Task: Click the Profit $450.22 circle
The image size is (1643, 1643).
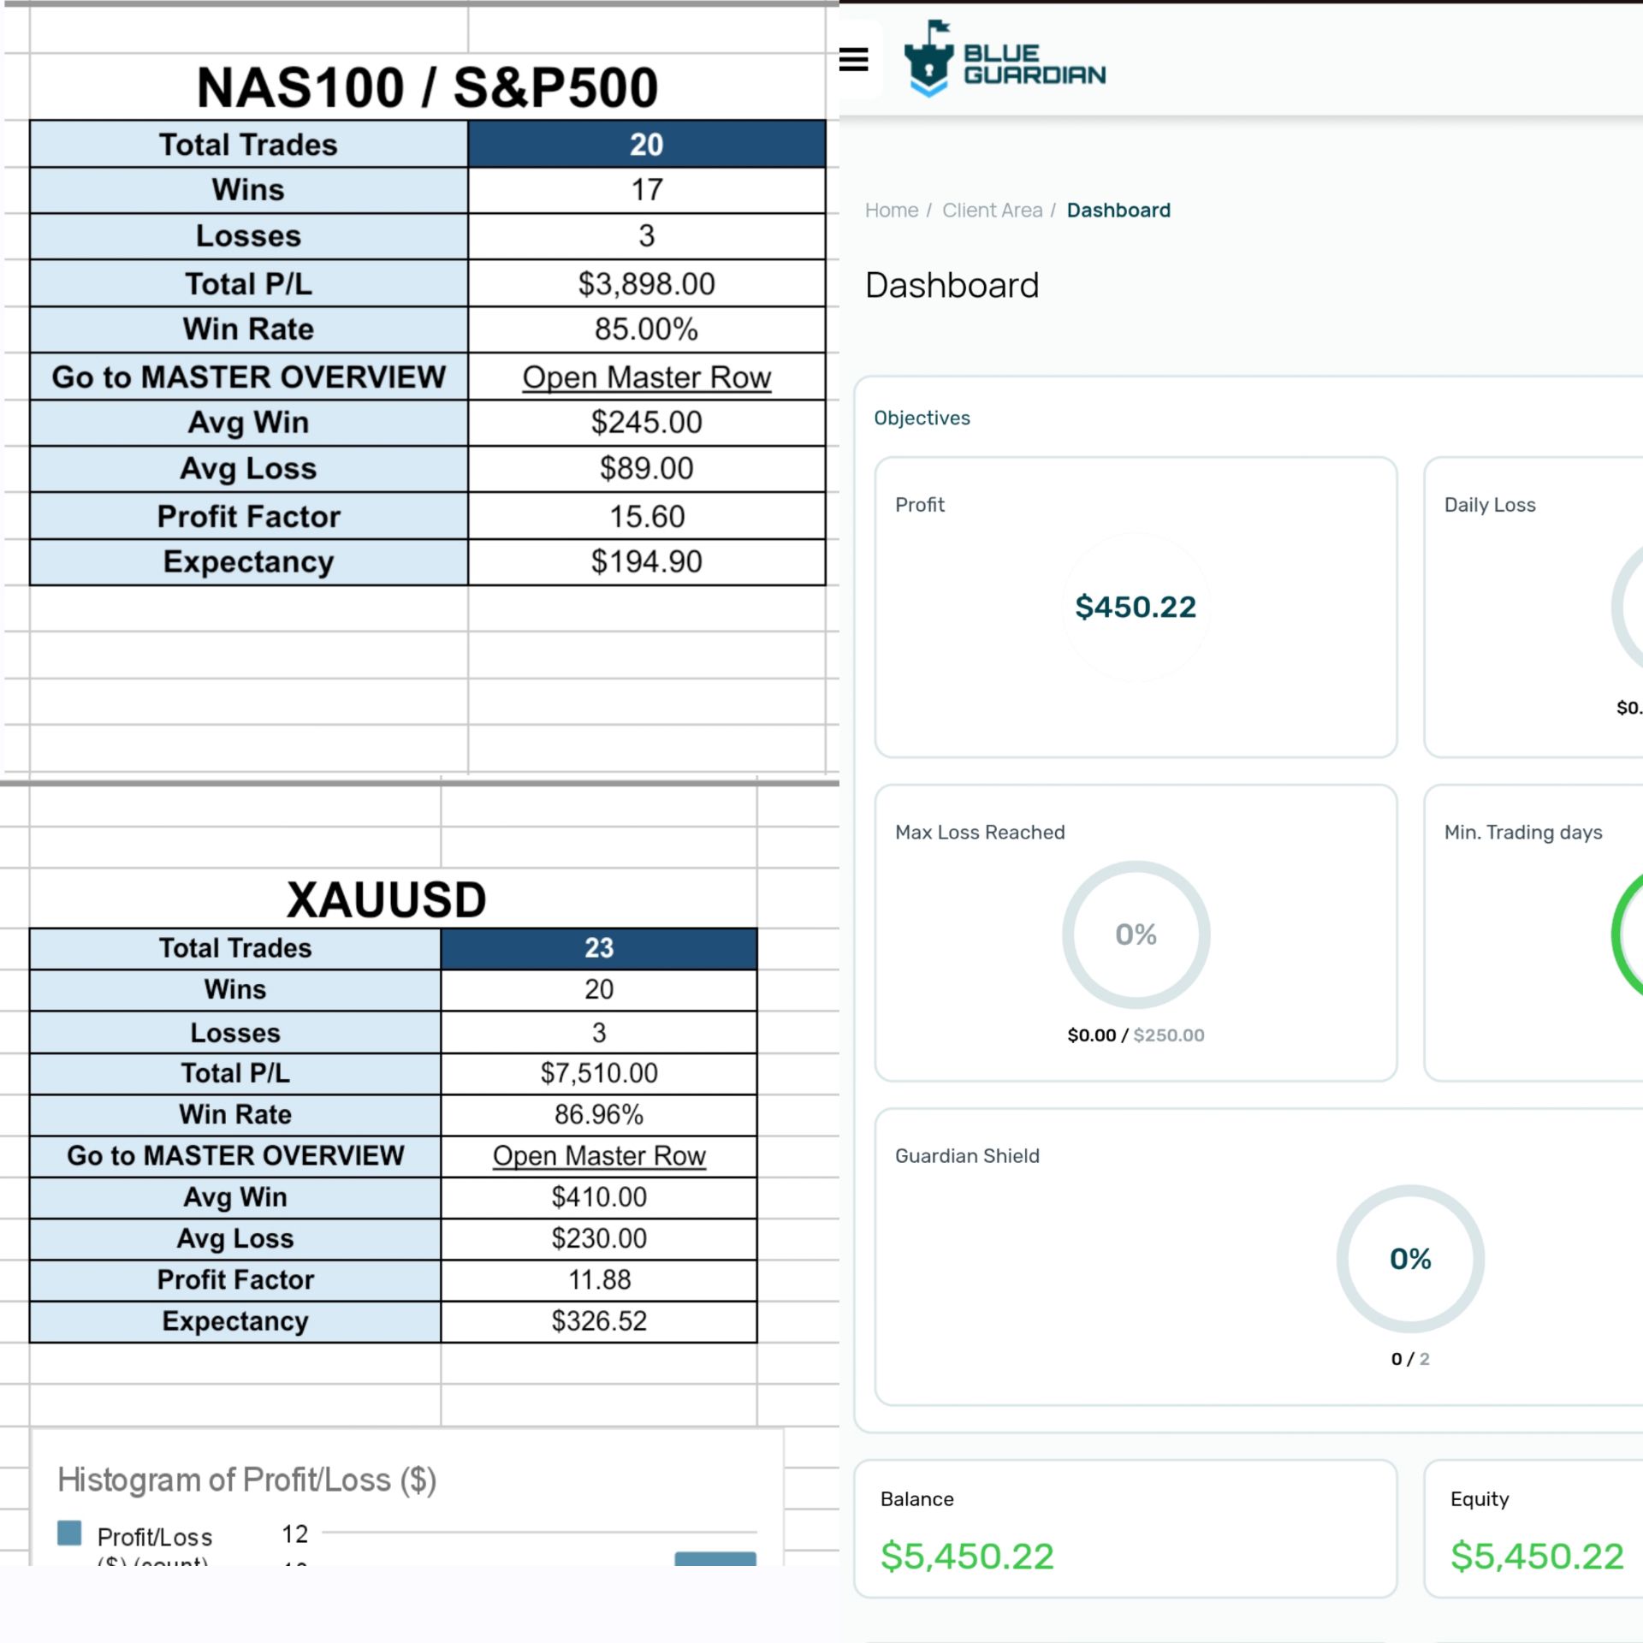Action: coord(1136,607)
